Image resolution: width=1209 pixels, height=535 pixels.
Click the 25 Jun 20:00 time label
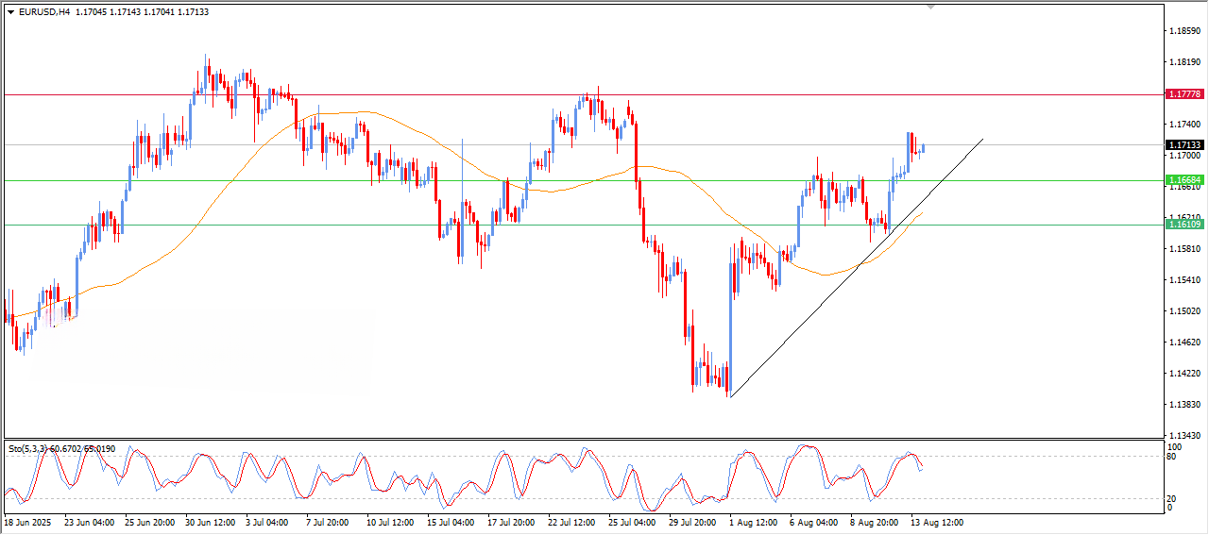point(150,521)
